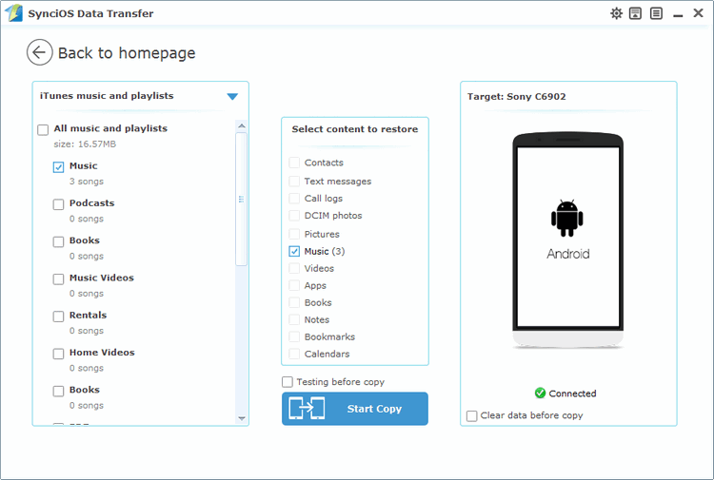Viewport: 714px width, 480px height.
Task: Go Back to homepage link
Action: 127,53
